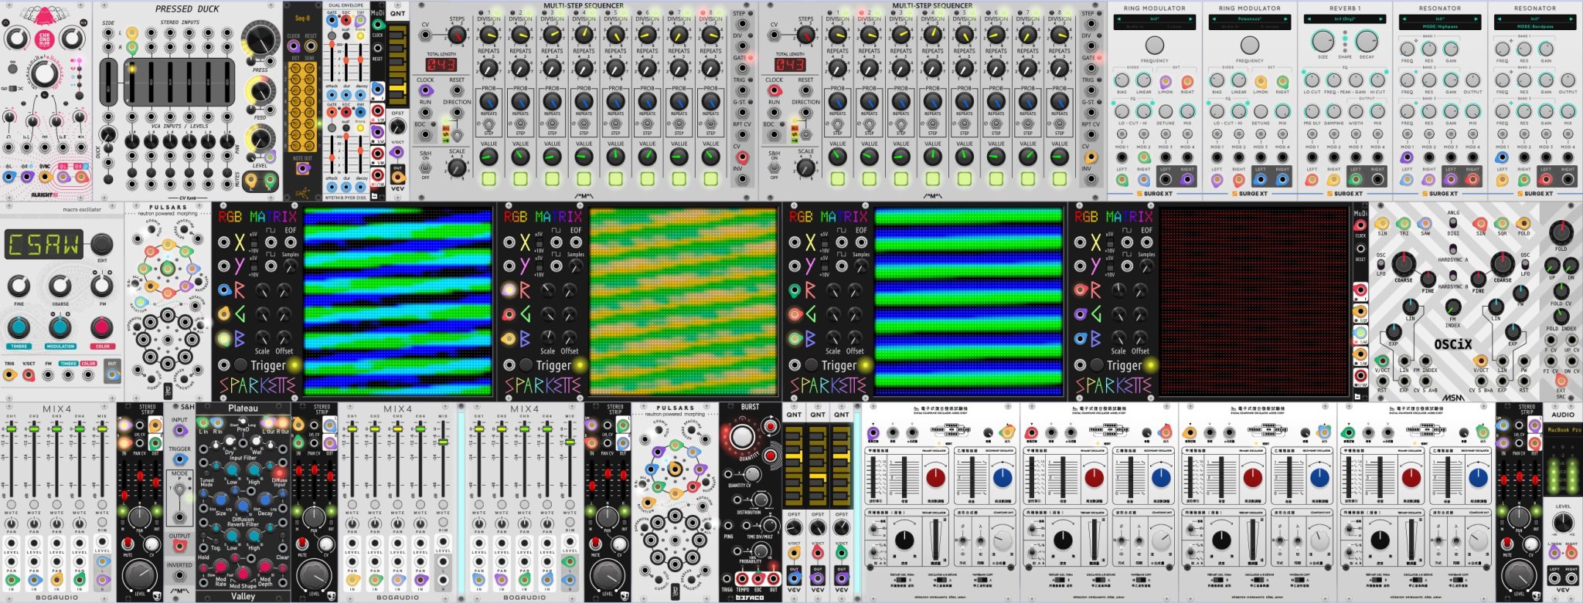The width and height of the screenshot is (1583, 603).
Task: Turn the EDIT knob on macro oscillator
Action: point(101,245)
